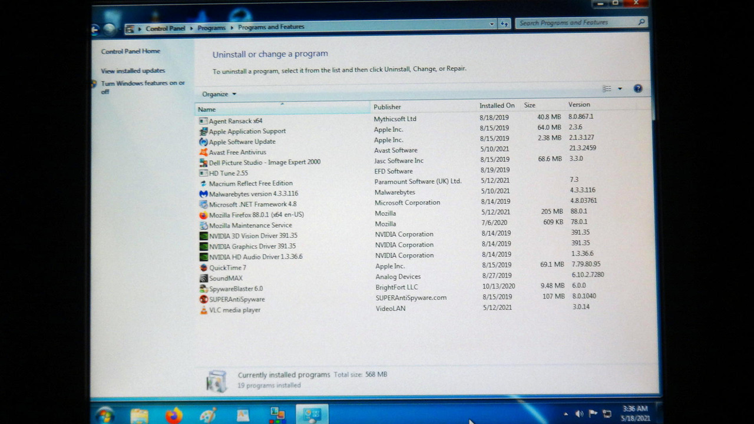Select the VLC media player icon
The height and width of the screenshot is (424, 754).
pyautogui.click(x=203, y=310)
